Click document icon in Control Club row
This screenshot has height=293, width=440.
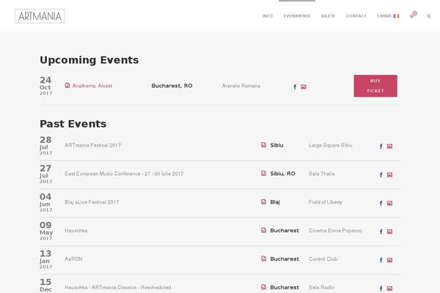tap(263, 259)
